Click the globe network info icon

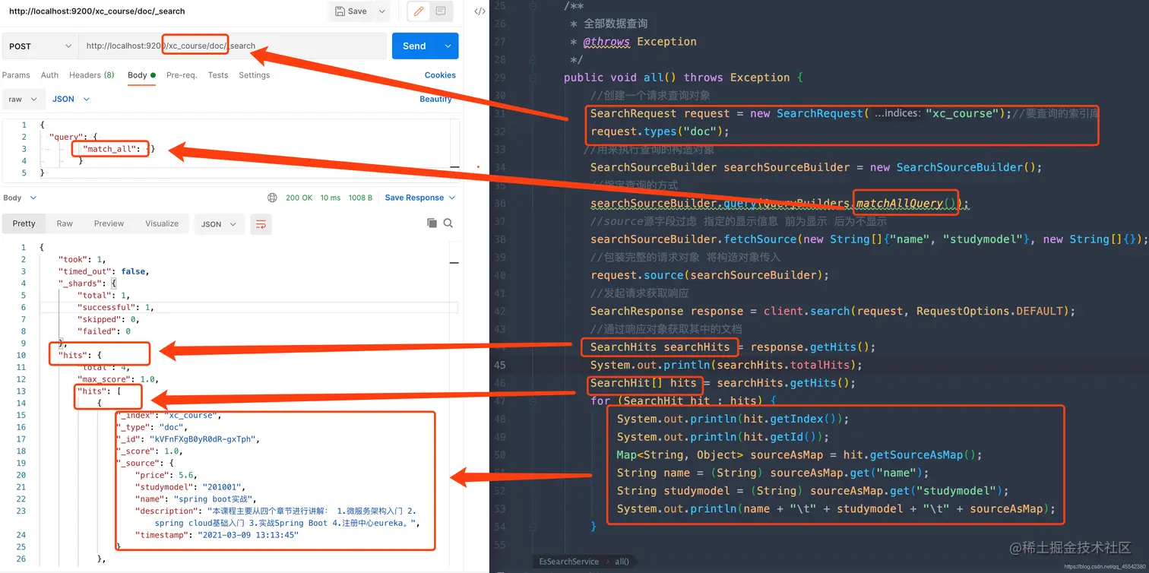pos(272,198)
